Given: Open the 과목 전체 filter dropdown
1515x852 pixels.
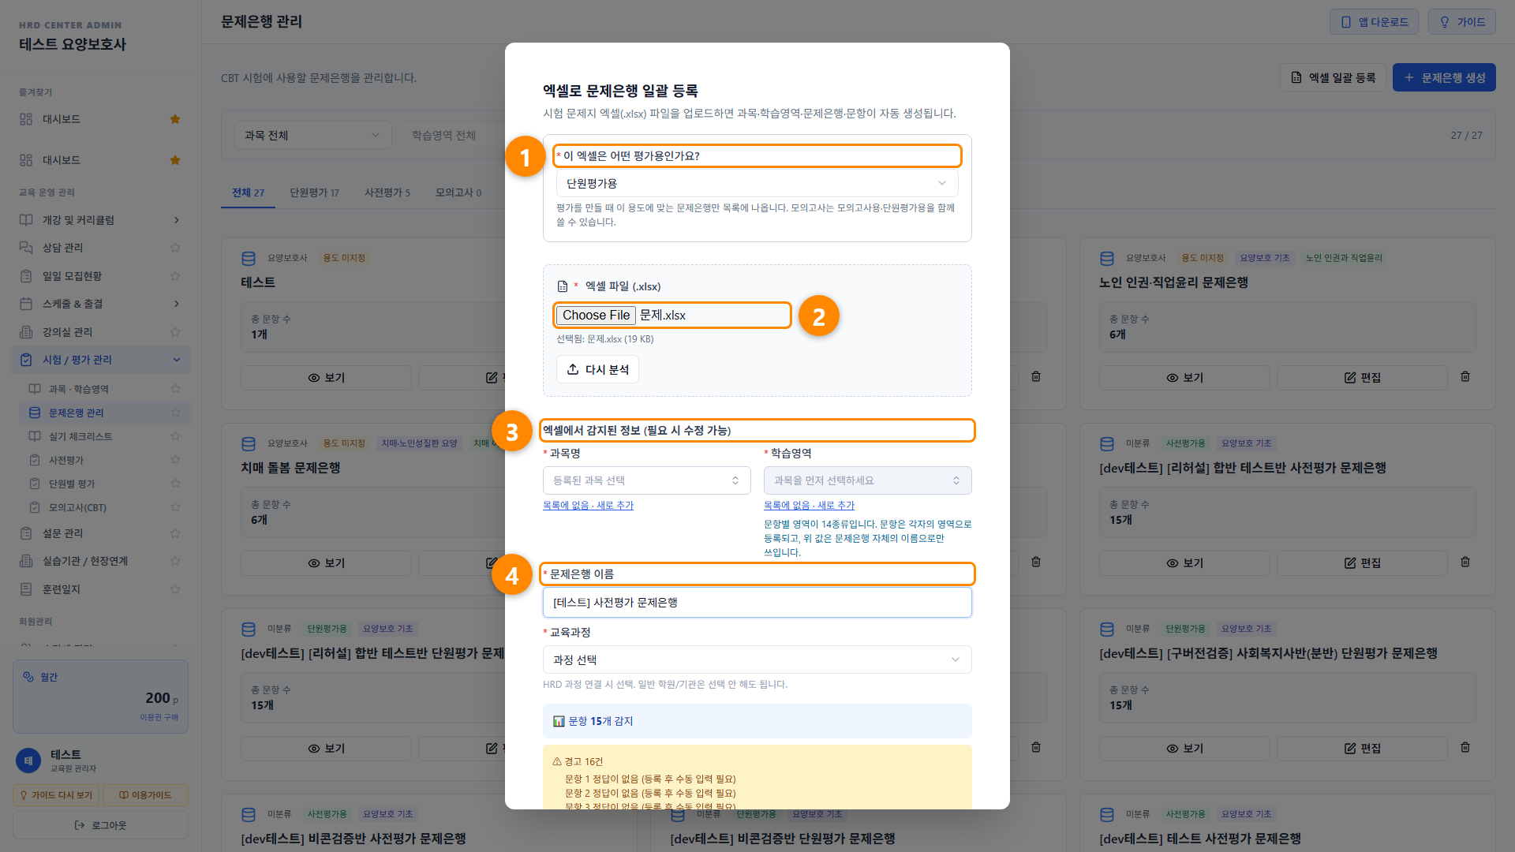Looking at the screenshot, I should [312, 135].
